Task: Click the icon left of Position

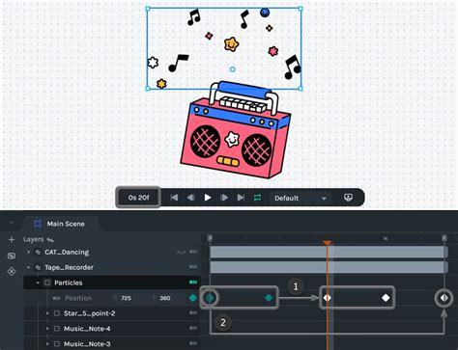Action: [x=56, y=298]
